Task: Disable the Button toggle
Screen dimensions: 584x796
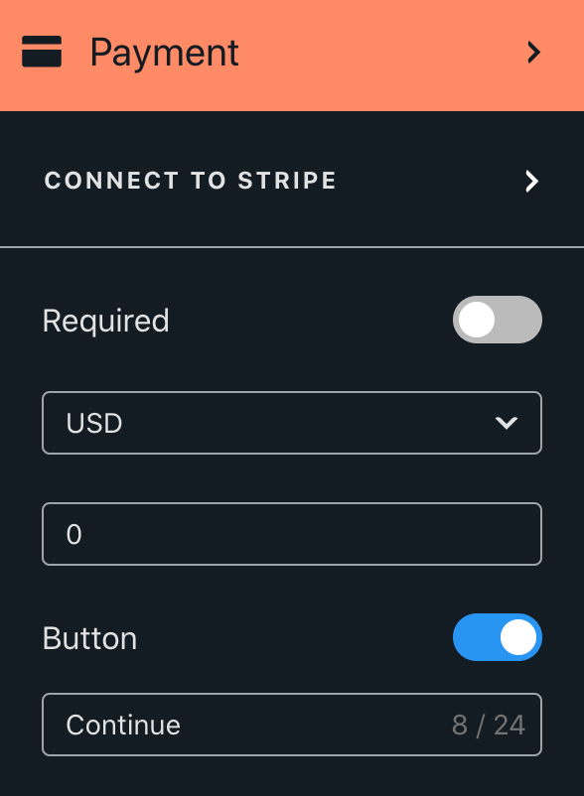Action: 498,637
